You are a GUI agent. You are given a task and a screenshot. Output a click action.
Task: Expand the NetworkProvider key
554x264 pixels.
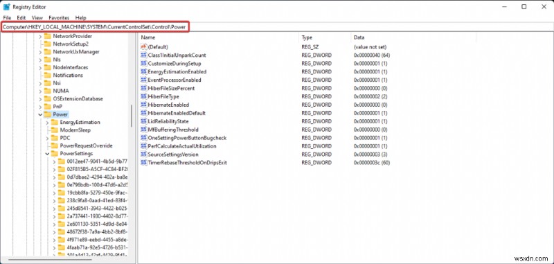point(40,36)
